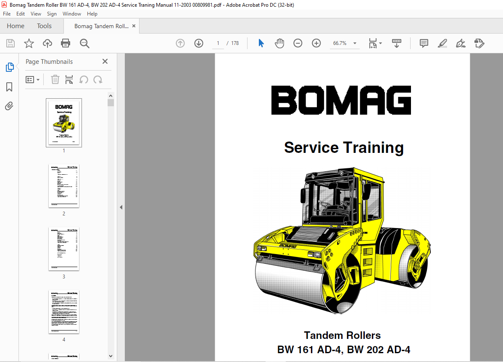Screen dimensions: 503x362
Task: Upload the file to cloud storage
Action: pos(47,43)
